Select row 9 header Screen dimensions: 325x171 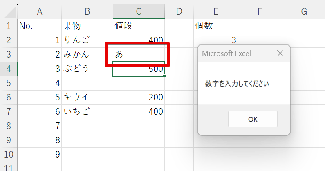click(9, 140)
